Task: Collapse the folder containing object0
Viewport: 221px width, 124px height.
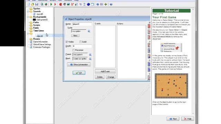Action: pos(28,33)
